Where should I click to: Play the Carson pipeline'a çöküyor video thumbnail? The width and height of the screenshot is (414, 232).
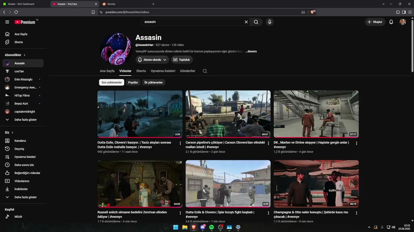(x=228, y=114)
